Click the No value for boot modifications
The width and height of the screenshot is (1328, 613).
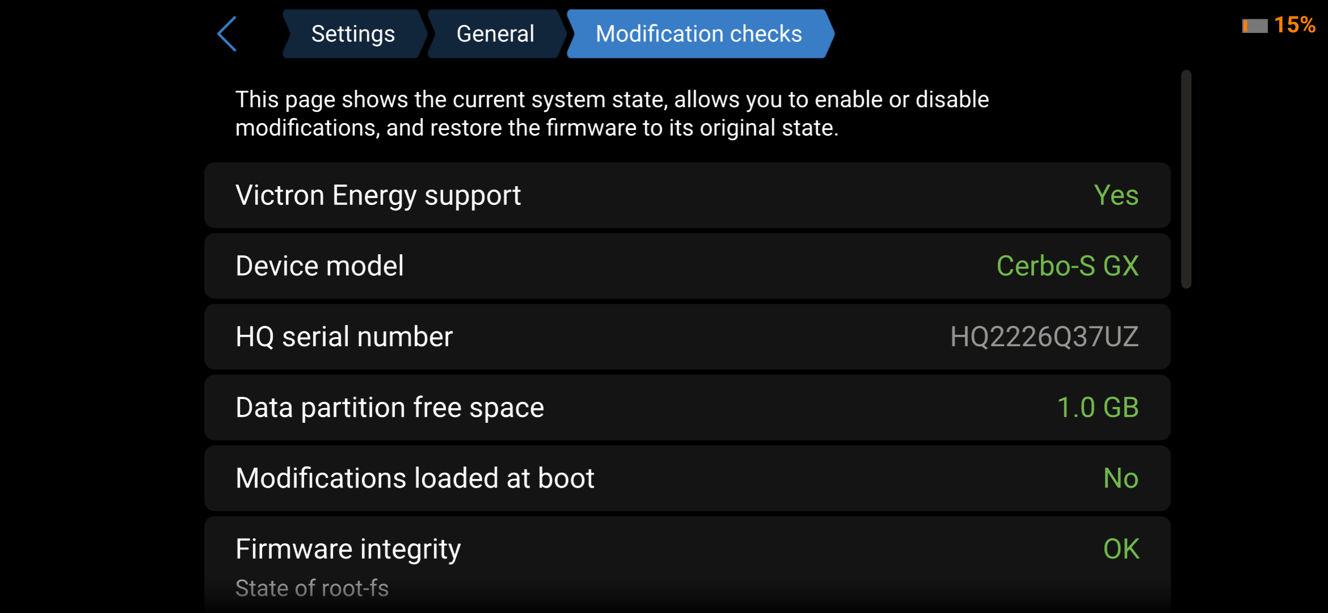(x=1121, y=478)
